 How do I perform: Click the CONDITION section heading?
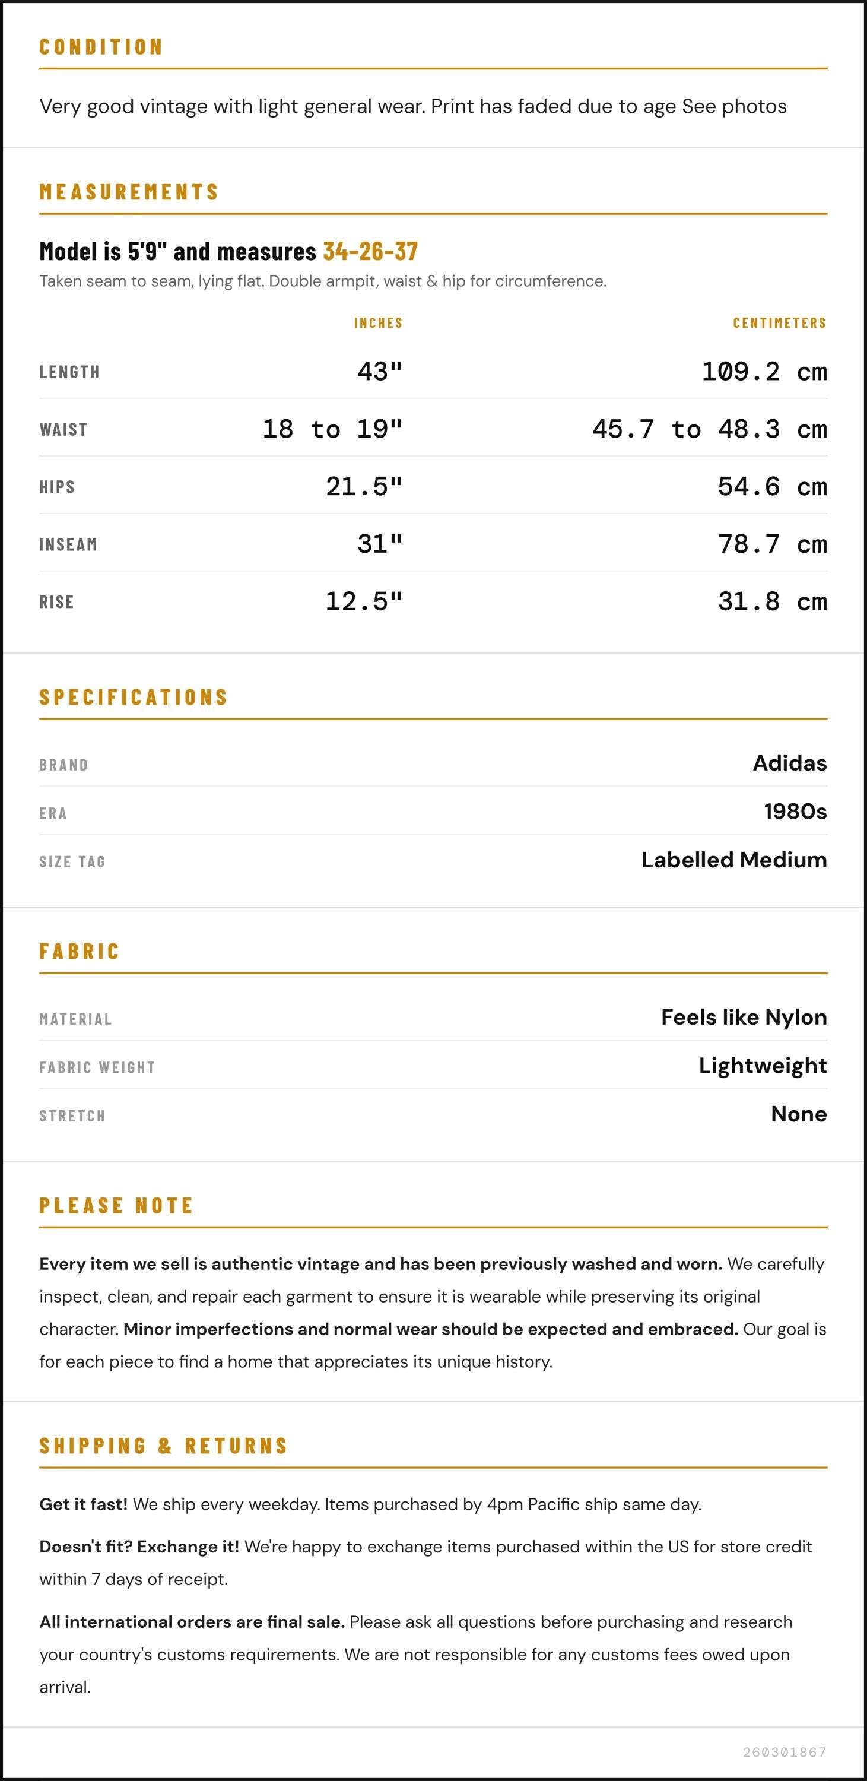[x=101, y=47]
